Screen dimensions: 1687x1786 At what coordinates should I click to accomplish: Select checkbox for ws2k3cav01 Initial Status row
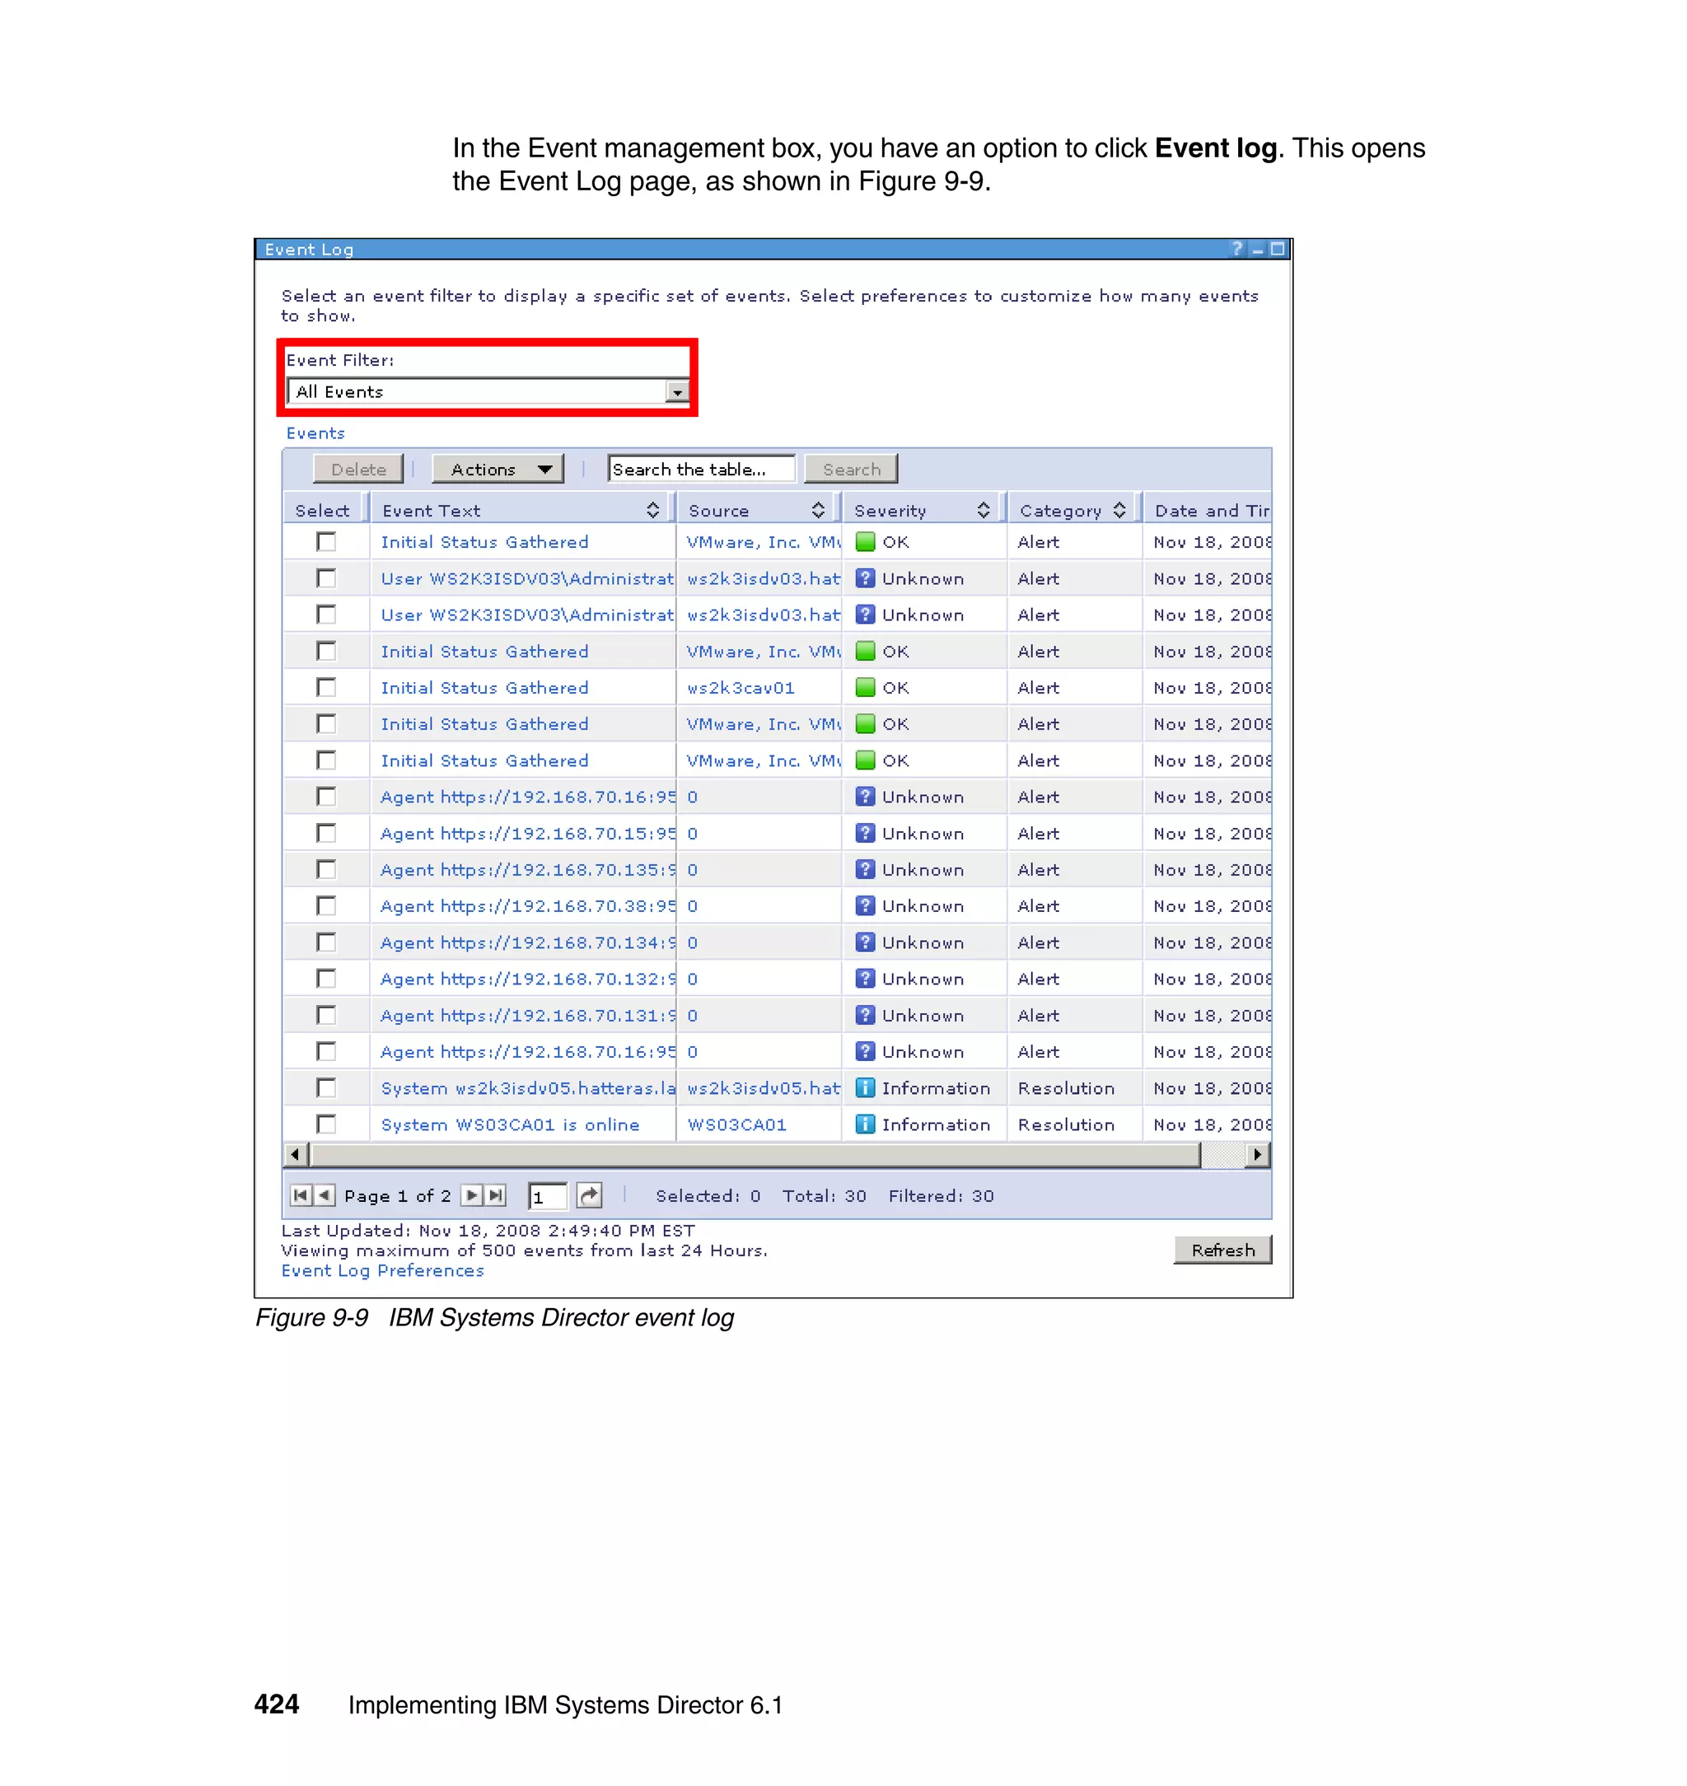(x=326, y=687)
